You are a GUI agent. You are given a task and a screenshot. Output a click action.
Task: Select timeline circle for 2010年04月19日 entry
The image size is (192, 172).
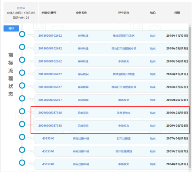[x=22, y=111]
